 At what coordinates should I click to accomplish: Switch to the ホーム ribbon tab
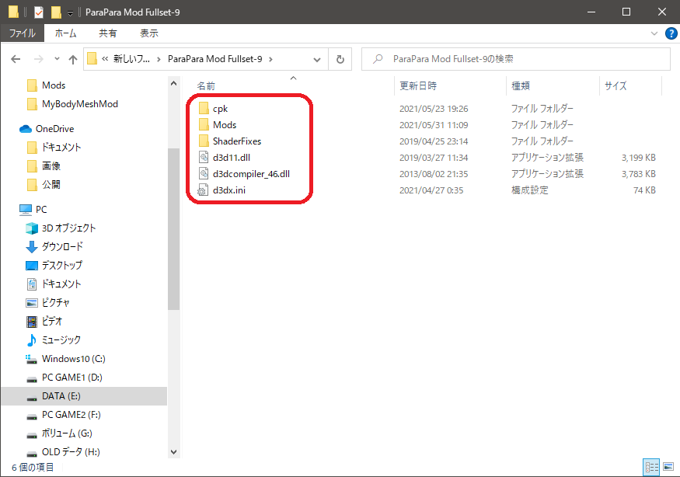pyautogui.click(x=65, y=33)
